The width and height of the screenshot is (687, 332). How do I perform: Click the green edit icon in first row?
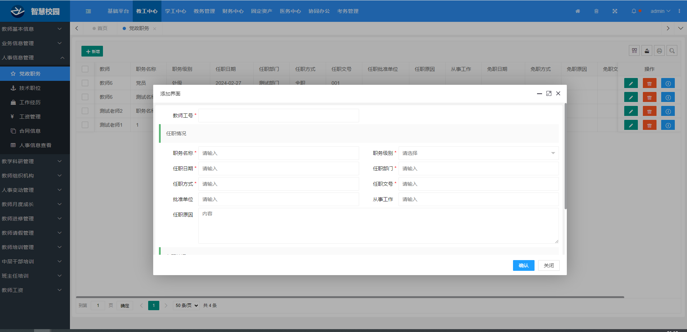pyautogui.click(x=631, y=83)
